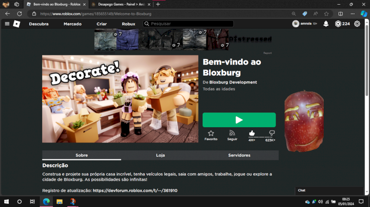The width and height of the screenshot is (370, 207).
Task: Open the Chat panel
Action: 329,190
